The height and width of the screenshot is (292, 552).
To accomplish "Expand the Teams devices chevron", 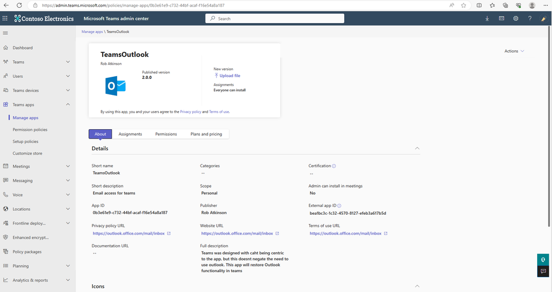I will 68,91.
